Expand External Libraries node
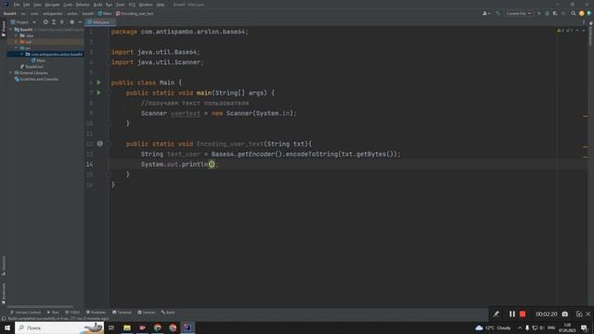 [x=10, y=72]
